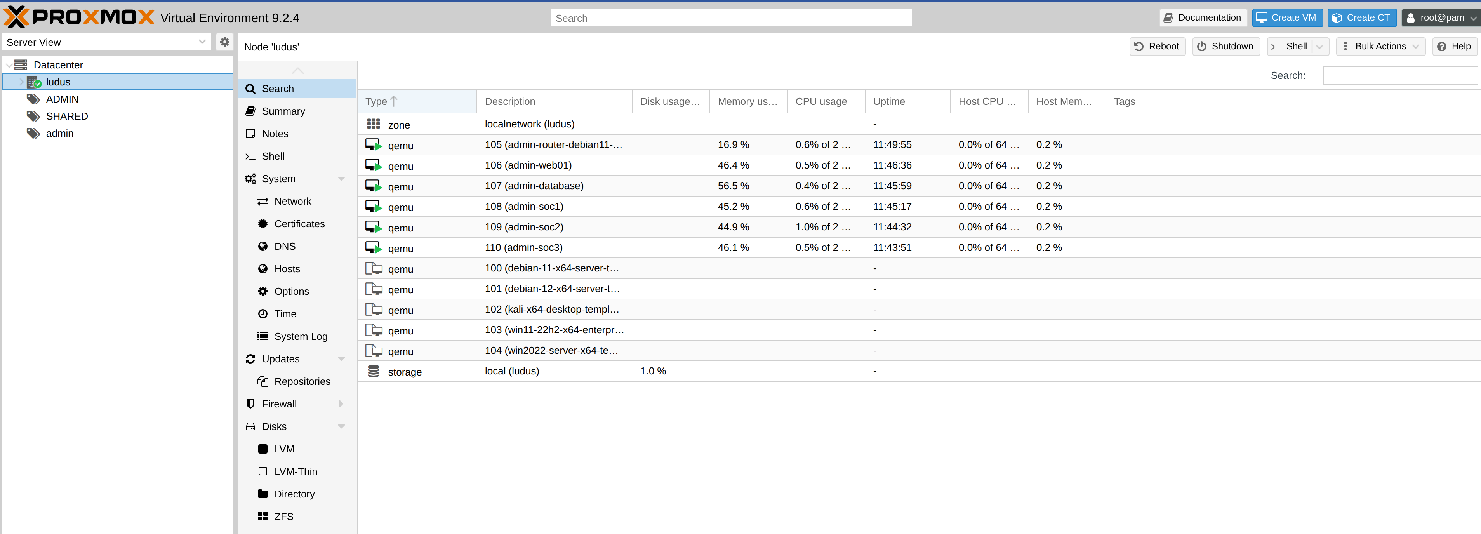Image resolution: width=1481 pixels, height=534 pixels.
Task: Select row 103 (win11-22h2-x64-enterpr…)
Action: click(x=919, y=330)
